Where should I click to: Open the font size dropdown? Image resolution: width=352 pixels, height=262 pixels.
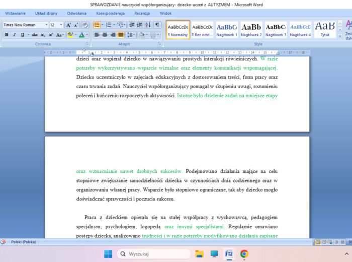click(x=61, y=25)
